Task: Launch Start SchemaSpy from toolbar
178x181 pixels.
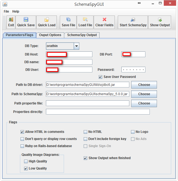Action: (133, 22)
